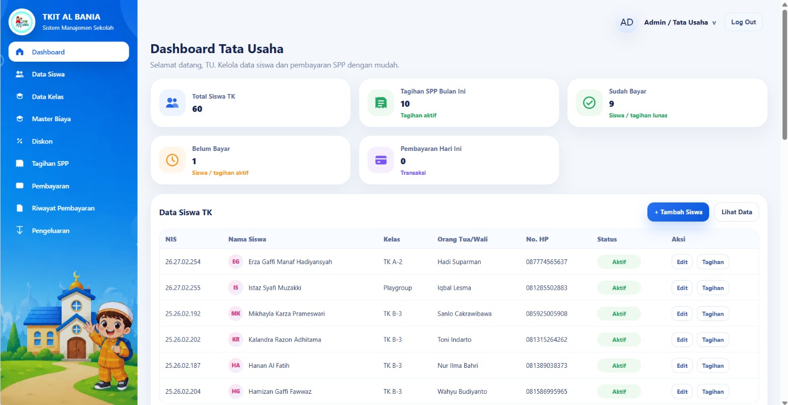Click the Lihat Data button

[737, 212]
